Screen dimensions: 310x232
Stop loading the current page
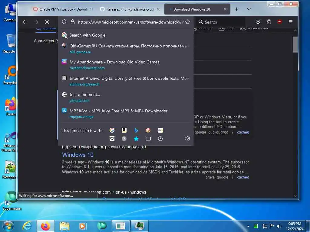click(47, 22)
